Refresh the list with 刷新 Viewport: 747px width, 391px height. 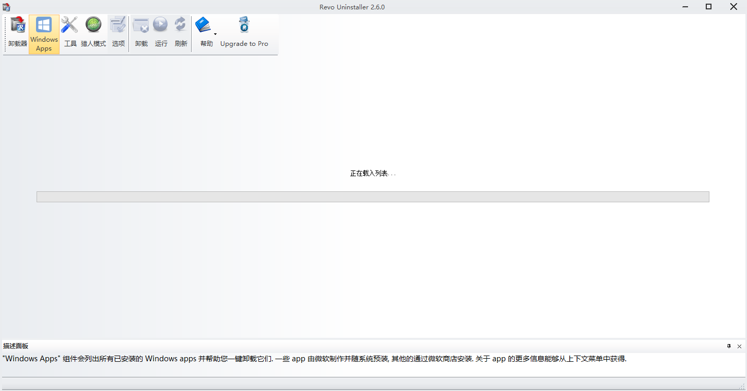(181, 33)
